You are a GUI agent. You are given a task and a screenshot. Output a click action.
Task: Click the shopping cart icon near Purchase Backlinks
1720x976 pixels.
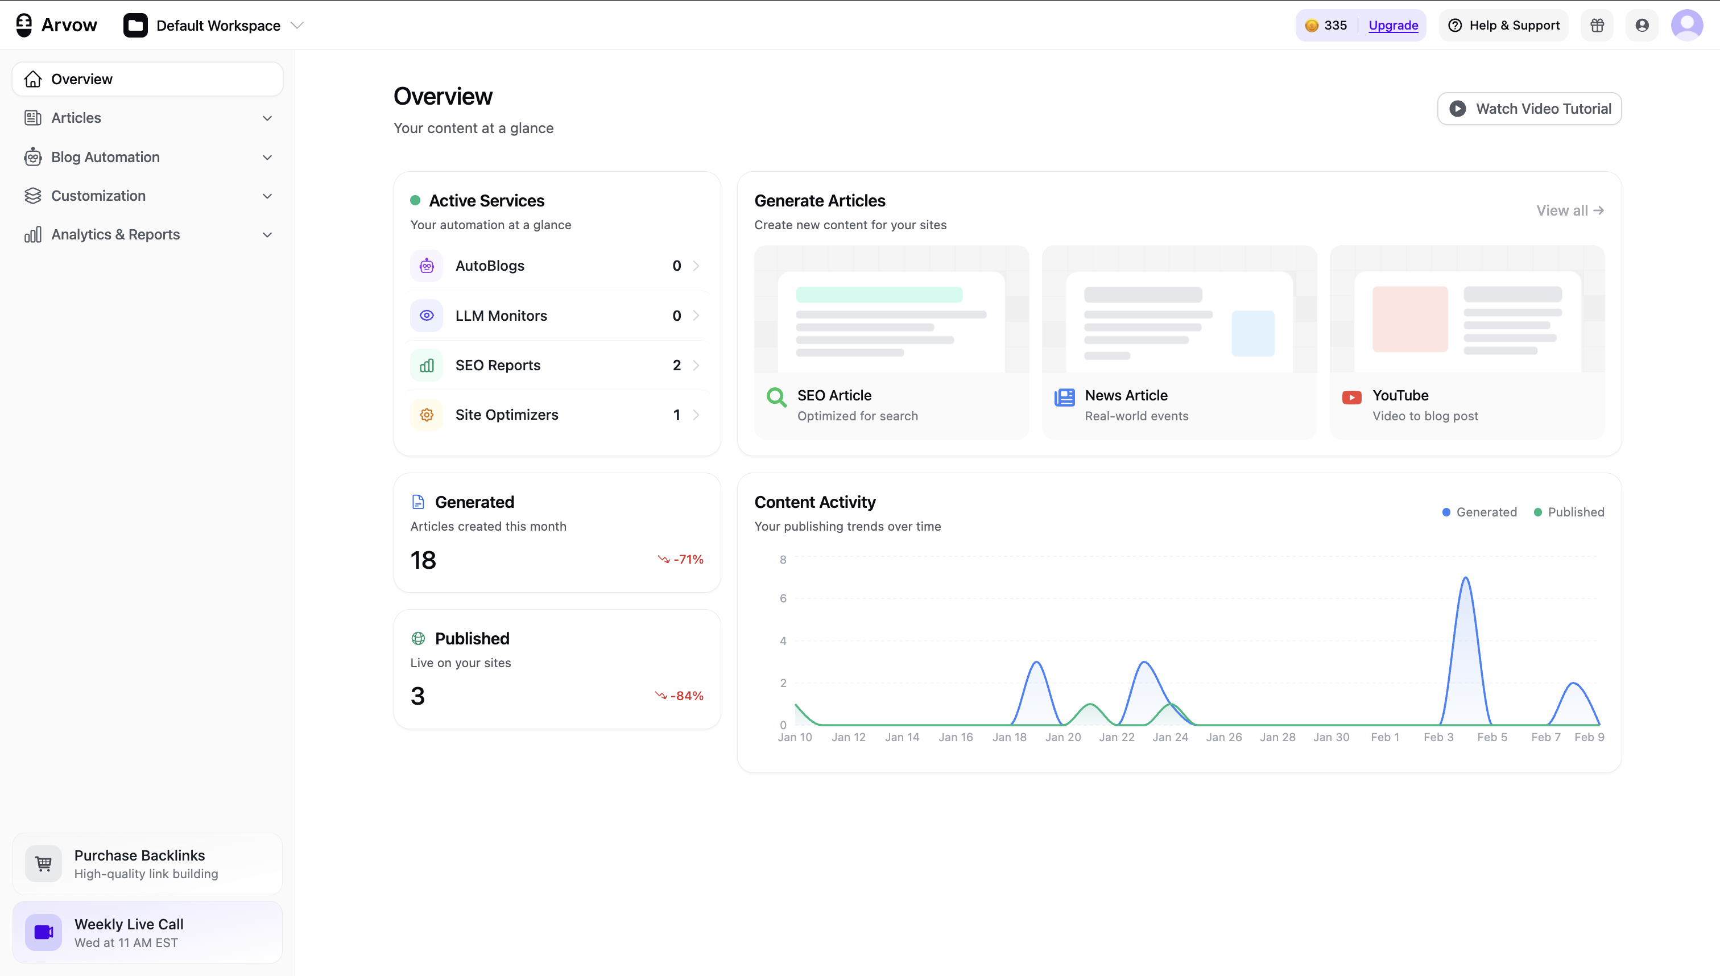(43, 863)
